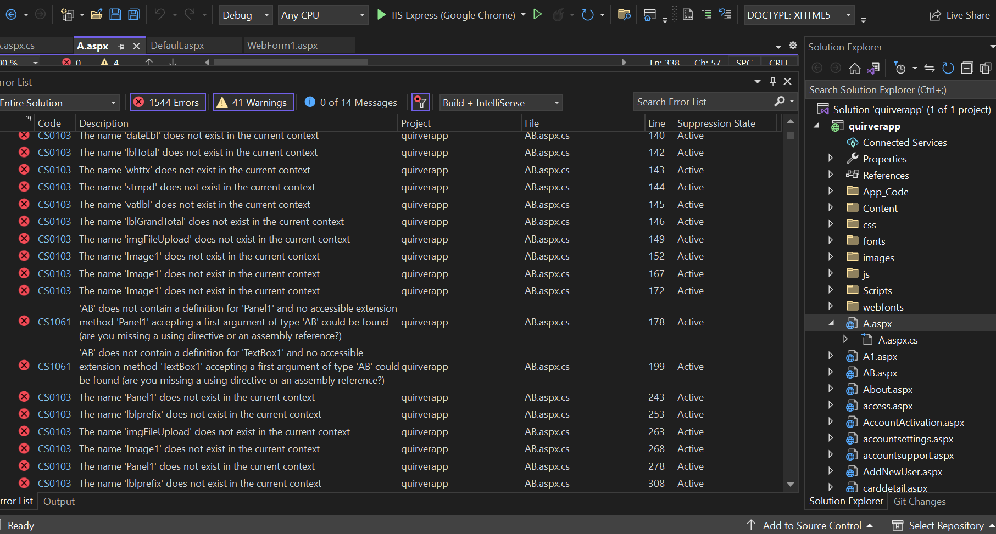Switch views using the purple Visual Studio icon

(x=873, y=68)
